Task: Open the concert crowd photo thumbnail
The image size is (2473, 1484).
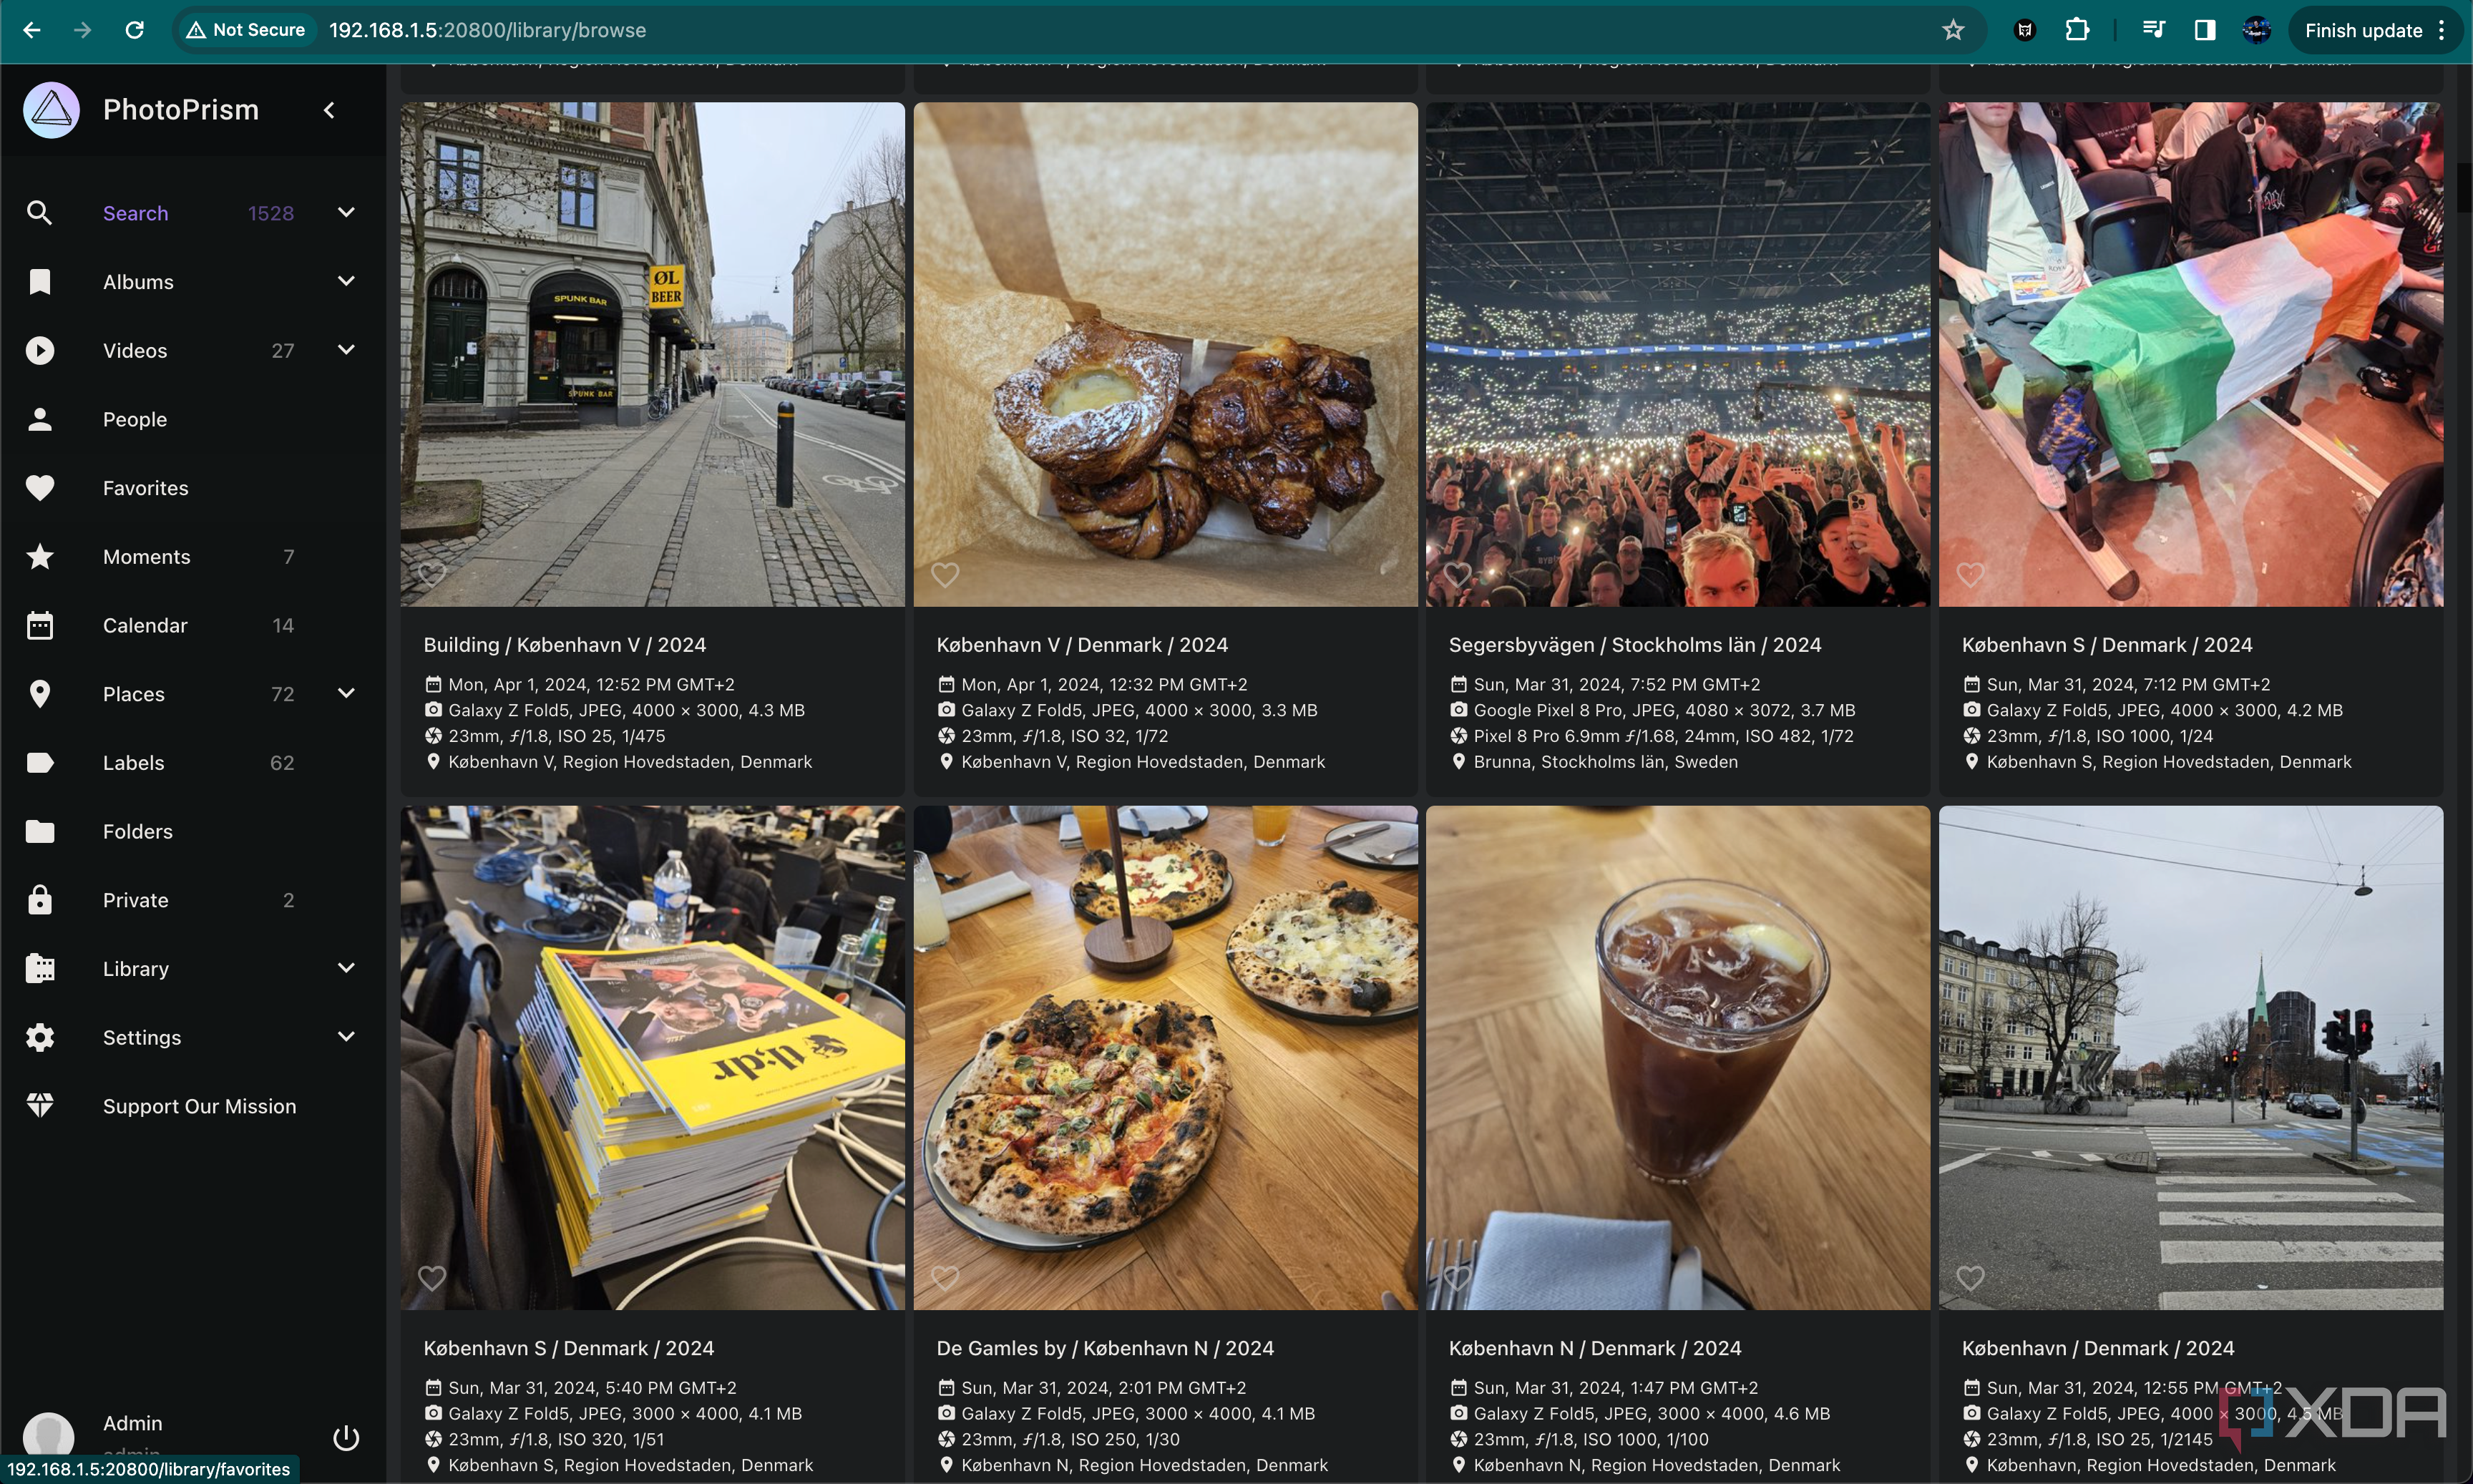Action: (x=1677, y=354)
